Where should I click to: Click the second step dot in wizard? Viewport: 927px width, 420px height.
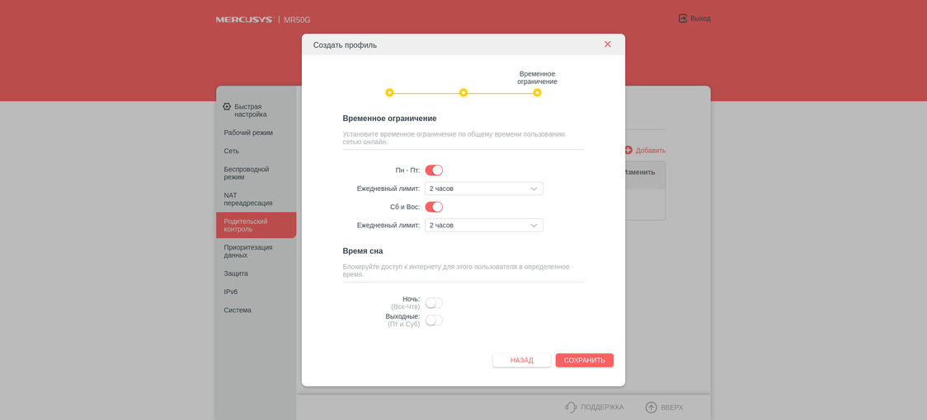click(x=463, y=93)
